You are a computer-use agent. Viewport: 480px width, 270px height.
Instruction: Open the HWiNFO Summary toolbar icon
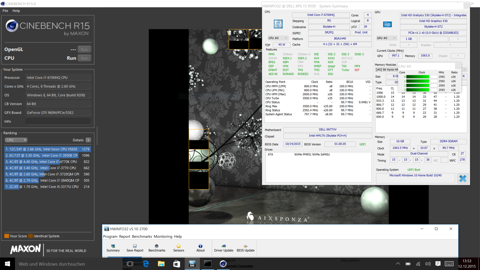pyautogui.click(x=113, y=248)
